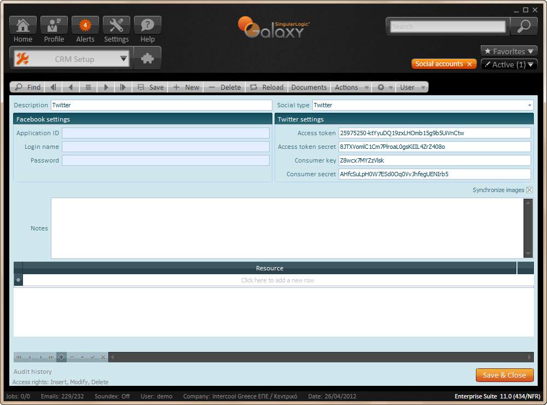Open the Profile icon
Viewport: 547px width, 405px height.
tap(54, 25)
